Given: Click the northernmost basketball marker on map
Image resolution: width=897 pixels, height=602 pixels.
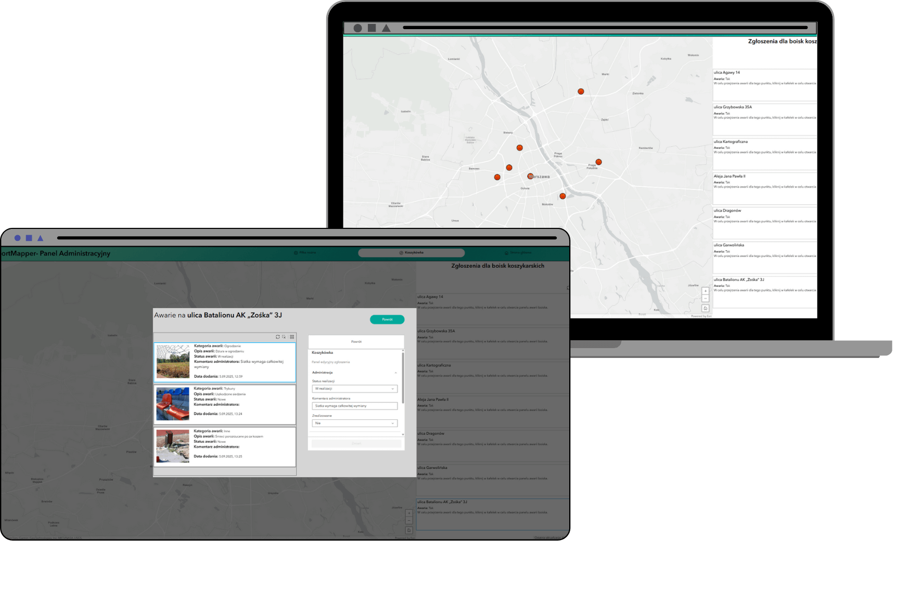Looking at the screenshot, I should coord(581,92).
